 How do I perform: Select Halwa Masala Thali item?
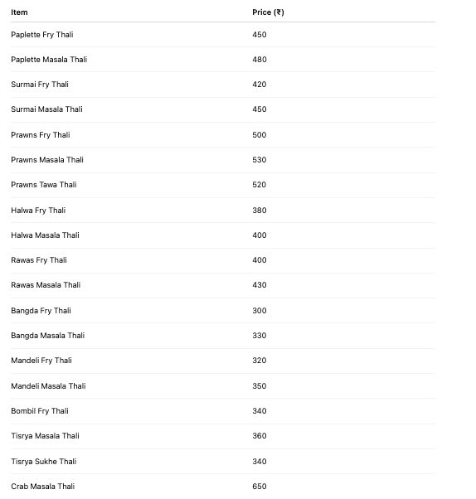46,235
